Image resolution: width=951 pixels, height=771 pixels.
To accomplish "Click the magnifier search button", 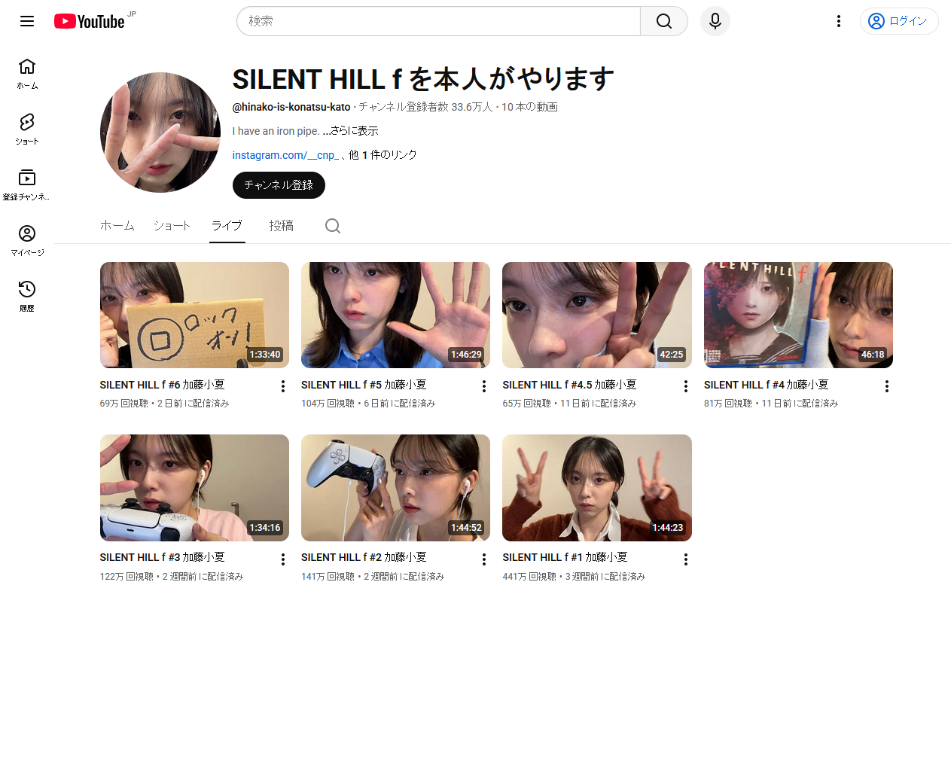I will [x=663, y=21].
